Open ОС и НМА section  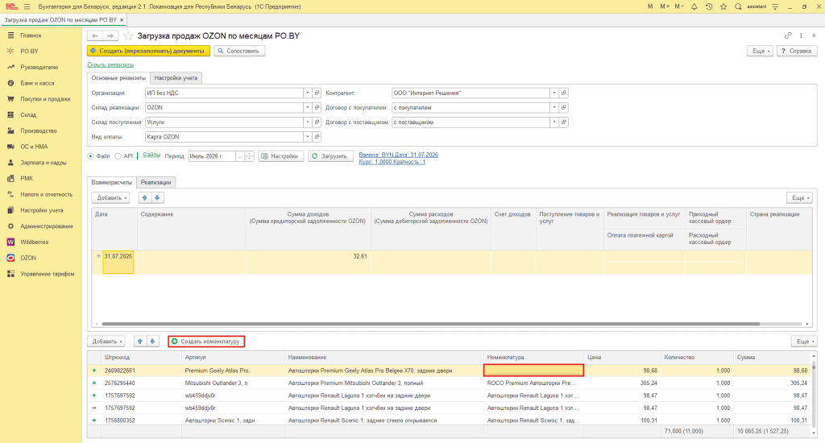34,147
